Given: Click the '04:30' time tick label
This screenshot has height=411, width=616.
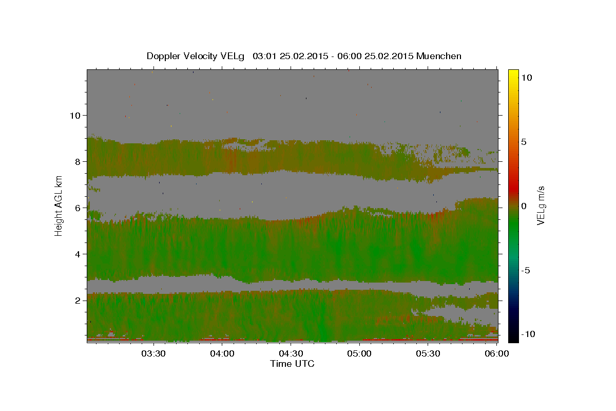Looking at the screenshot, I should [x=291, y=354].
